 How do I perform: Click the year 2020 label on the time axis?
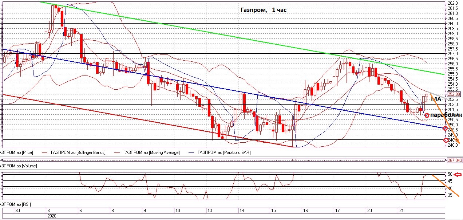click(51, 216)
